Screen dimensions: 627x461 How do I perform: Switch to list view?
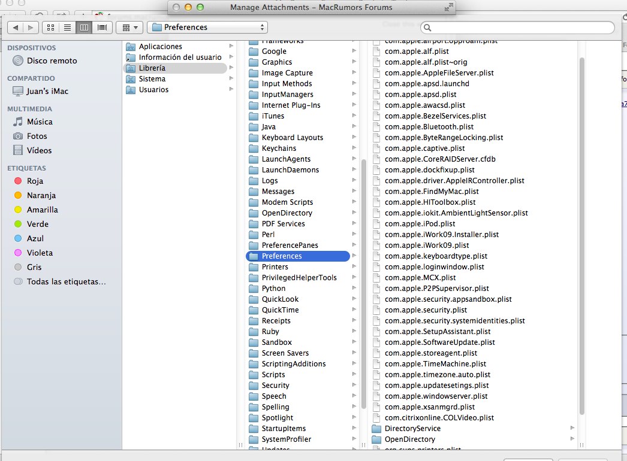pos(67,28)
